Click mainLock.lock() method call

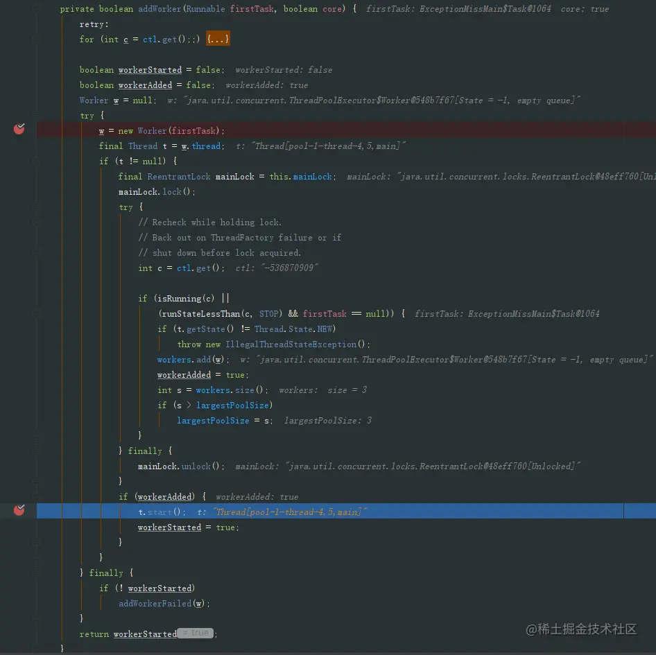[154, 191]
